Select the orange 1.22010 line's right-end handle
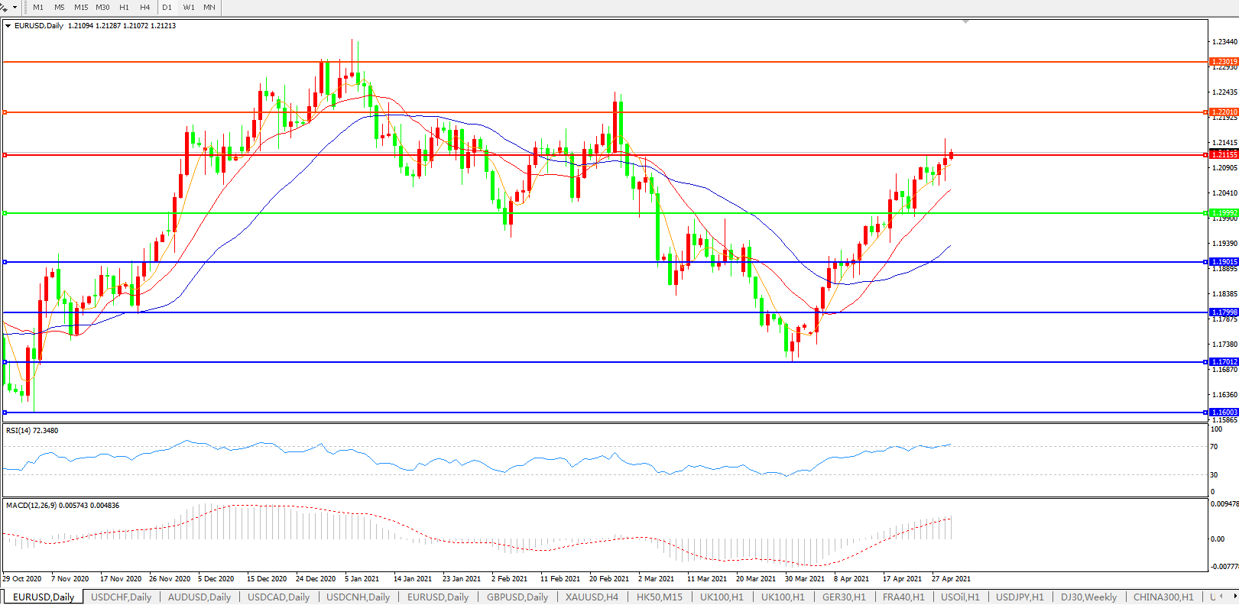1239x605 pixels. tap(1206, 112)
